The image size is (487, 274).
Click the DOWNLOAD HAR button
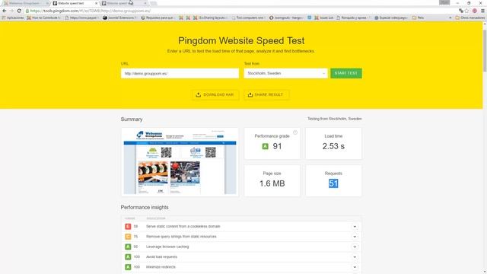pos(215,94)
